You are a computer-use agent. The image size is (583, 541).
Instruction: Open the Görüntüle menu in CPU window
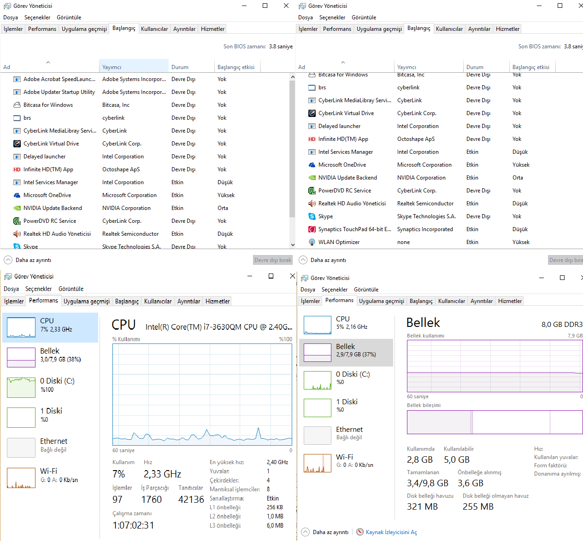(x=71, y=289)
